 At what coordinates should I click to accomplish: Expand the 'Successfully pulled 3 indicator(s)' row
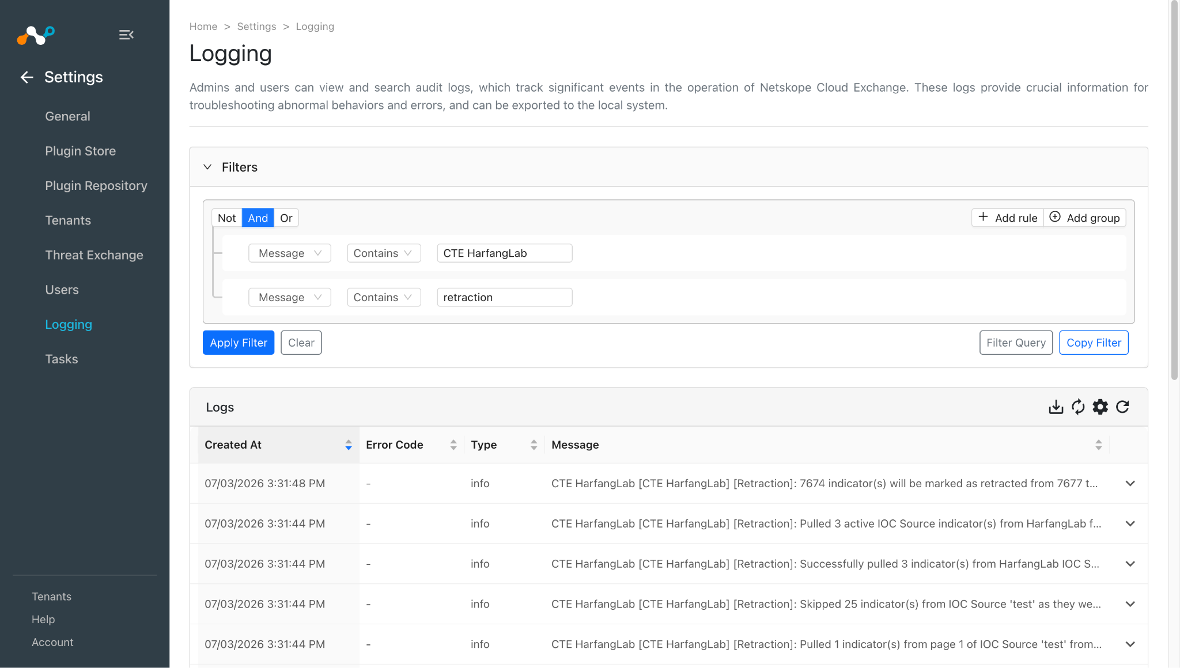[x=1130, y=564]
